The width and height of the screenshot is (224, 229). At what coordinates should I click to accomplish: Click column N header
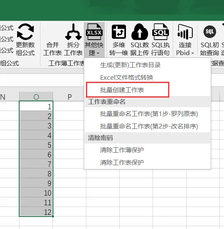[x=10, y=96]
